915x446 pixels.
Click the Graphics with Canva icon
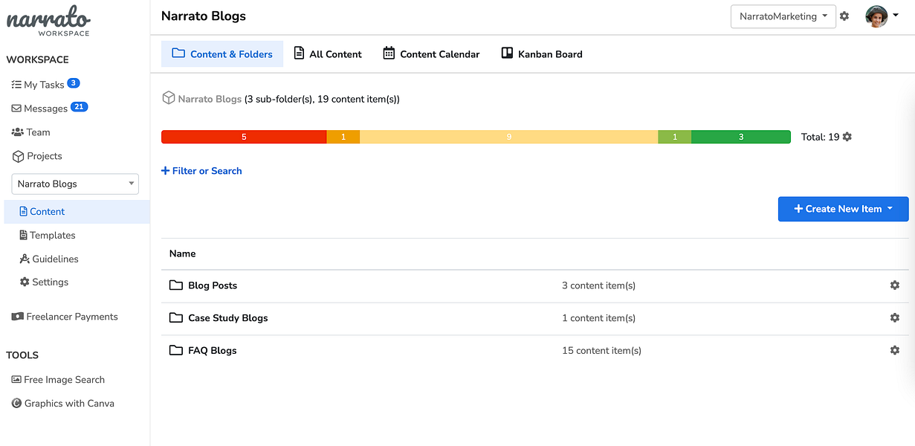(x=16, y=404)
